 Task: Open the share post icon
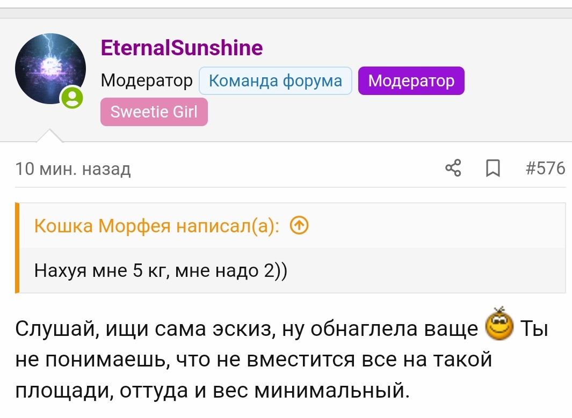click(x=453, y=168)
